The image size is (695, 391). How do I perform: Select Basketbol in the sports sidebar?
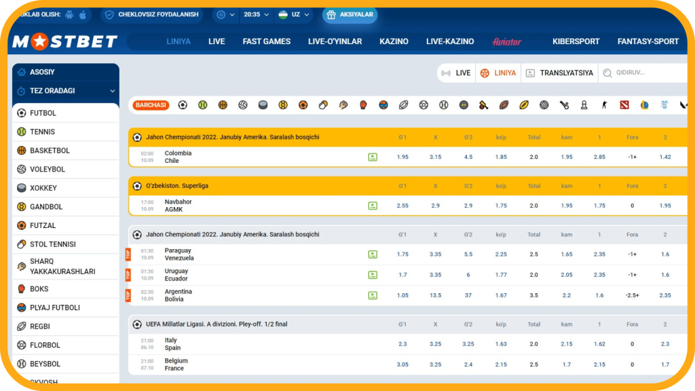[x=66, y=150]
